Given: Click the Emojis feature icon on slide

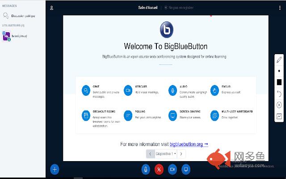Looking at the screenshot, I should coord(214,90).
